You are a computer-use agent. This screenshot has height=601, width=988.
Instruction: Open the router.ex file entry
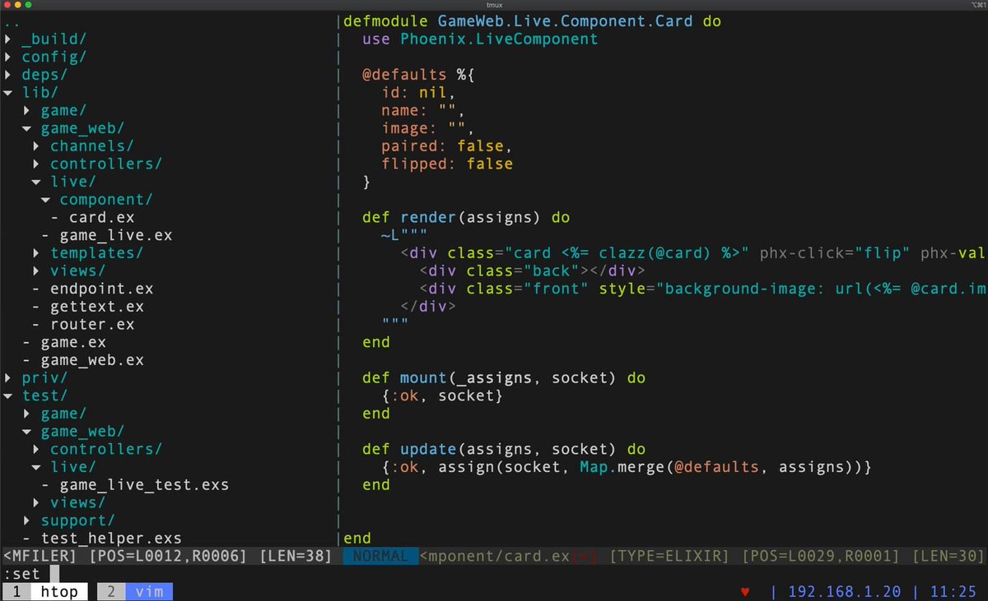pos(92,325)
